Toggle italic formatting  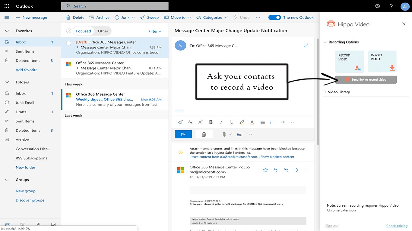[221, 122]
